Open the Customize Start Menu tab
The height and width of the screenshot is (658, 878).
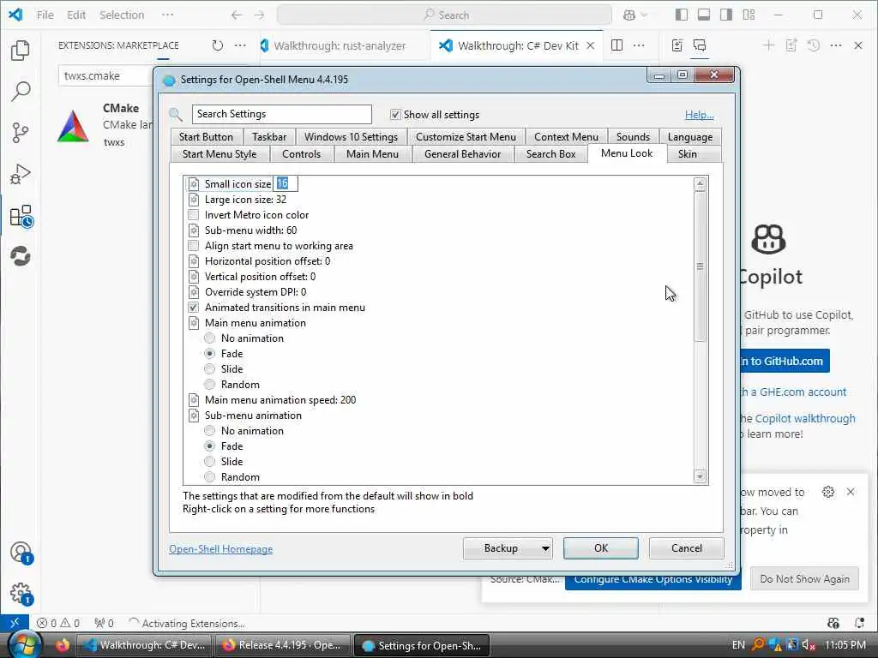[x=466, y=136]
